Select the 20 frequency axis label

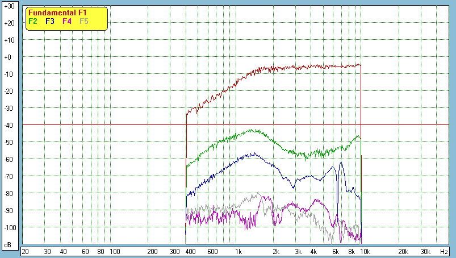[x=25, y=251]
